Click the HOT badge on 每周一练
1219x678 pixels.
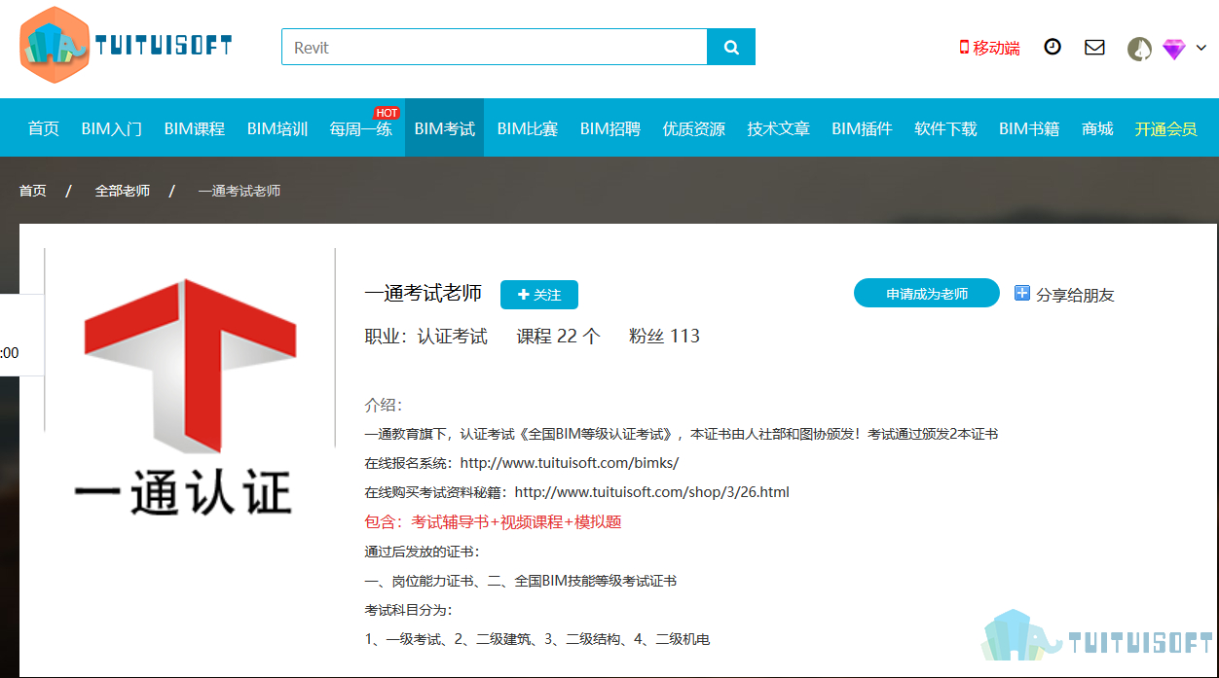[x=387, y=113]
